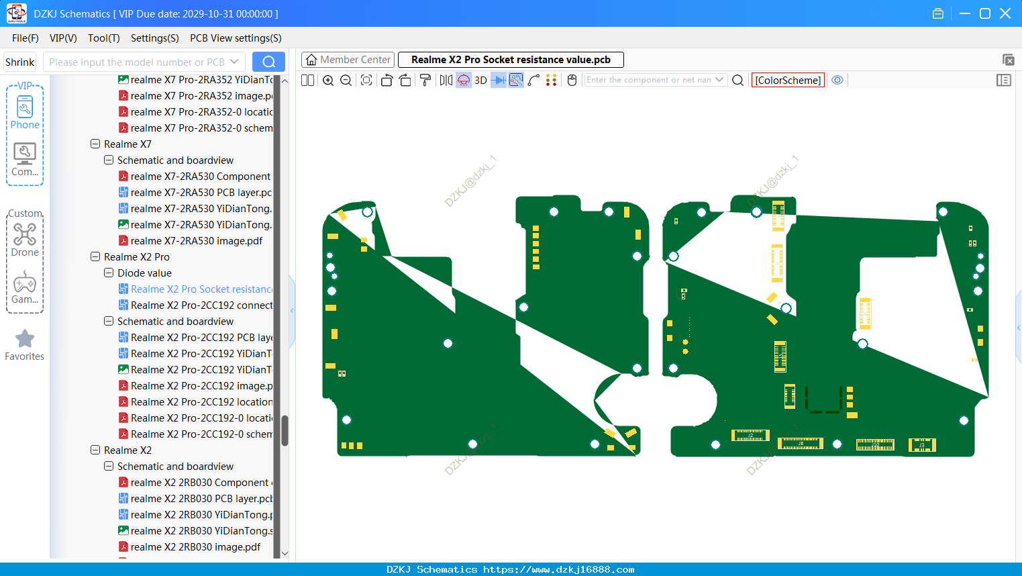Viewport: 1022px width, 576px height.
Task: Collapse the Realme X7 tree node
Action: 95,144
